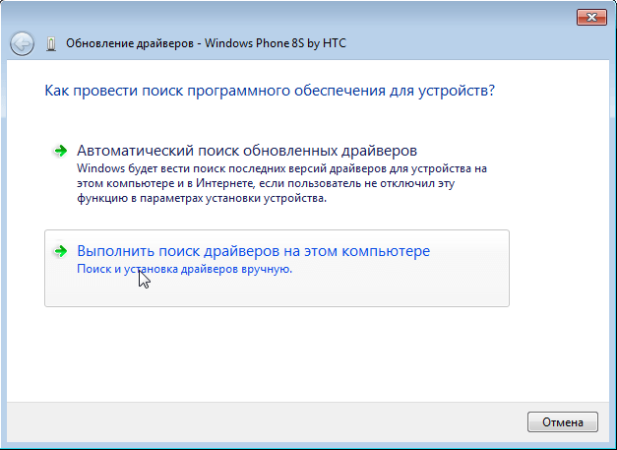Click the Поиск и установка драйверов вручную subtitle
The width and height of the screenshot is (617, 450).
[x=185, y=269]
